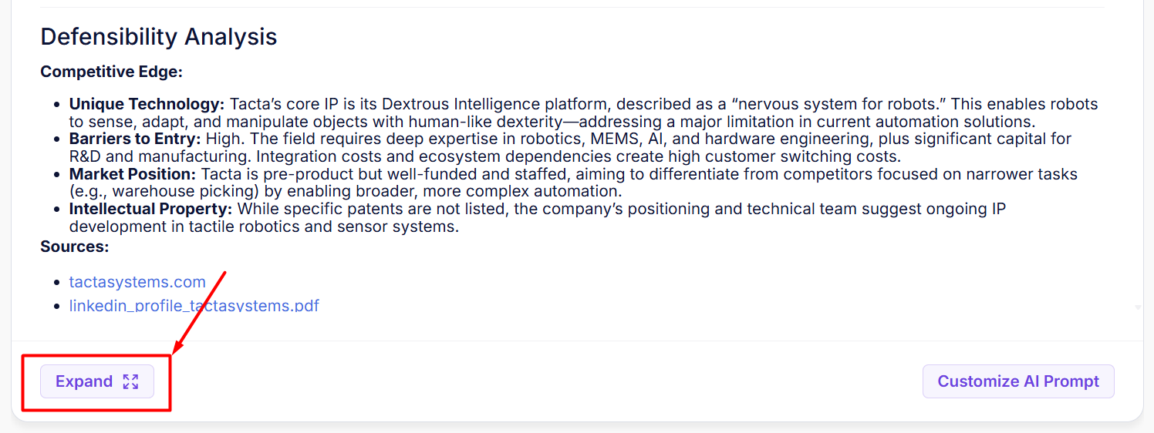Click the Sources label
The width and height of the screenshot is (1154, 433).
tap(74, 247)
